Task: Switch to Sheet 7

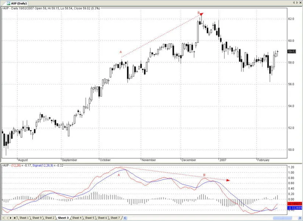Action: pos(115,218)
